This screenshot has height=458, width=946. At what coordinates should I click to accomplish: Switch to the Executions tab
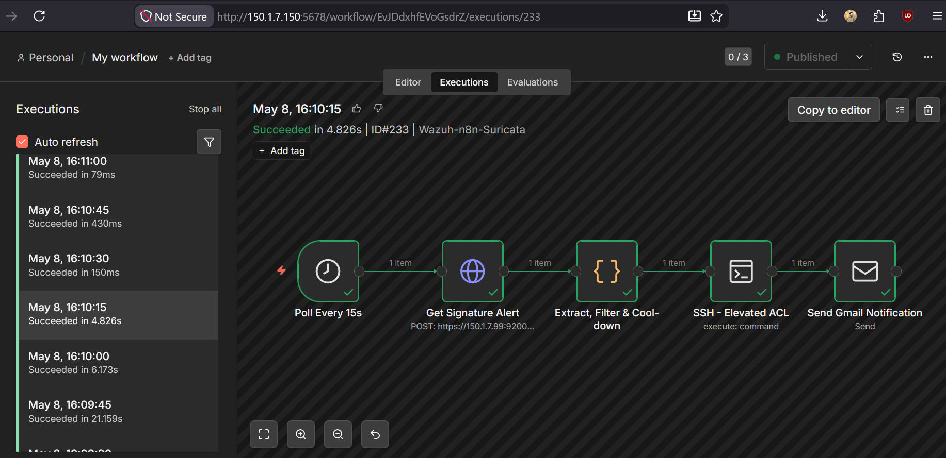464,82
